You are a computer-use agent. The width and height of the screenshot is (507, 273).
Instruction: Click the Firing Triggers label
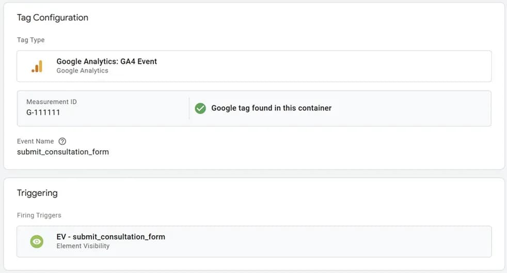point(39,215)
